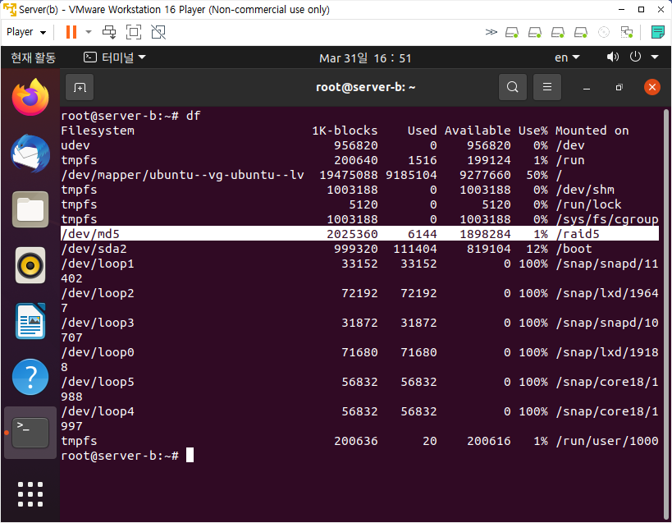Click the Filesystem column header

click(x=98, y=131)
